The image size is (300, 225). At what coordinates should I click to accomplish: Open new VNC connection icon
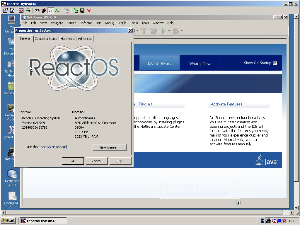point(76,11)
